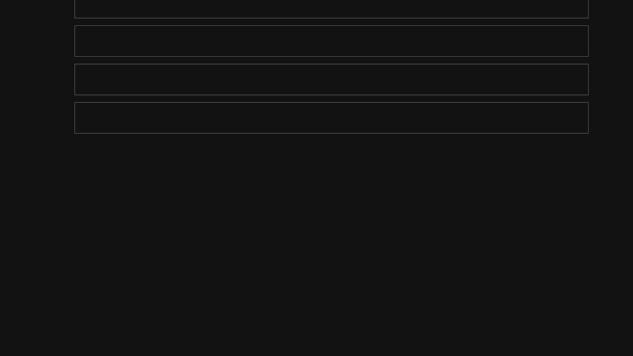The image size is (633, 356).
Task: Click the bottom empty outlined box
Action: click(331, 118)
